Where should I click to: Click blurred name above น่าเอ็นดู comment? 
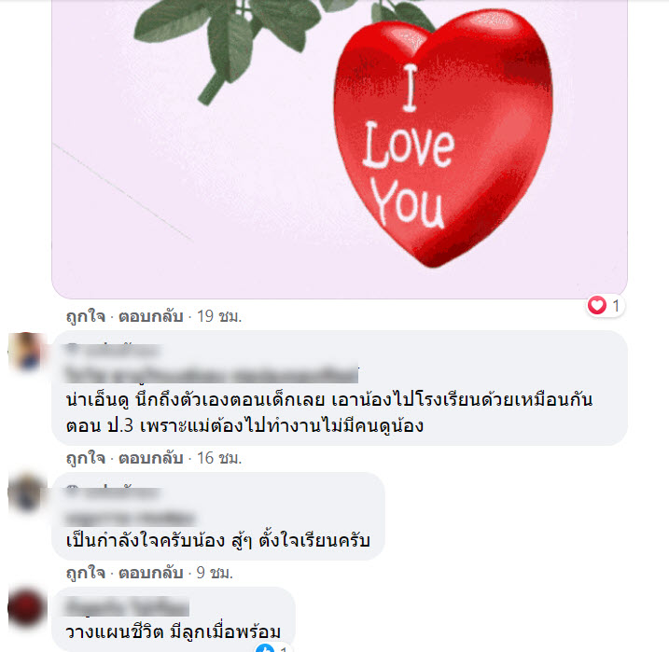tap(113, 350)
